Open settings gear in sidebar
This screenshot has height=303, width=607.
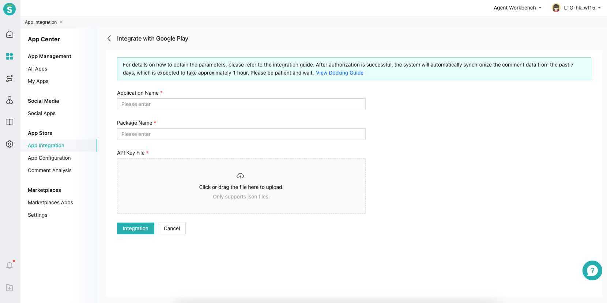(x=10, y=144)
